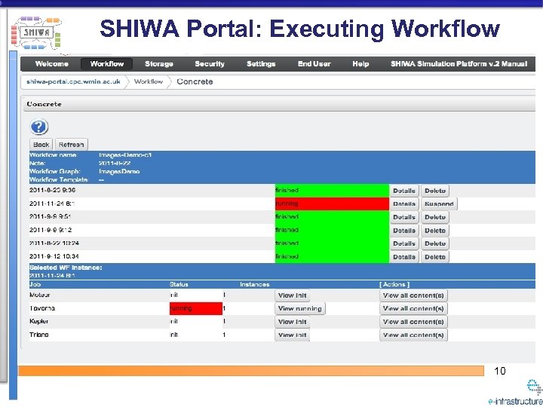Delete the 2011-8-22 10:24 instance
This screenshot has height=407, width=543.
[435, 243]
